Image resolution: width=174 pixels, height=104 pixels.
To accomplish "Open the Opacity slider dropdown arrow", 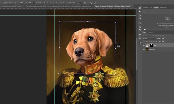I will 166,39.
